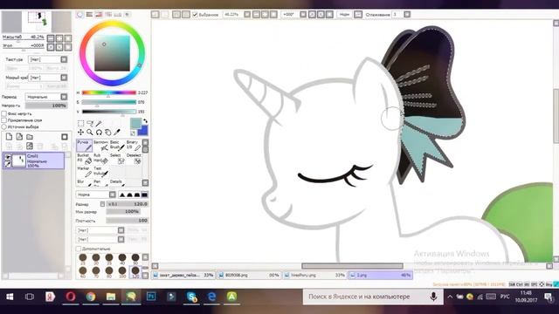Switch to the 8039006.png document tab

(249, 275)
